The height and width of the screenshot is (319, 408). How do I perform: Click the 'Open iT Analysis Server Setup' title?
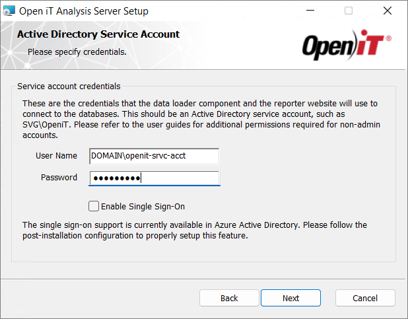click(x=84, y=11)
